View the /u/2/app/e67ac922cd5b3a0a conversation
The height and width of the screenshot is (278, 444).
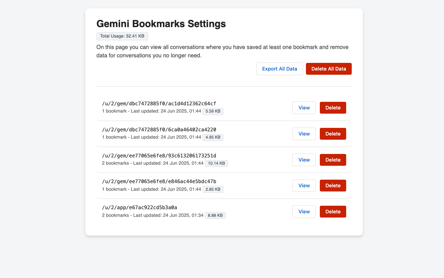pyautogui.click(x=304, y=212)
